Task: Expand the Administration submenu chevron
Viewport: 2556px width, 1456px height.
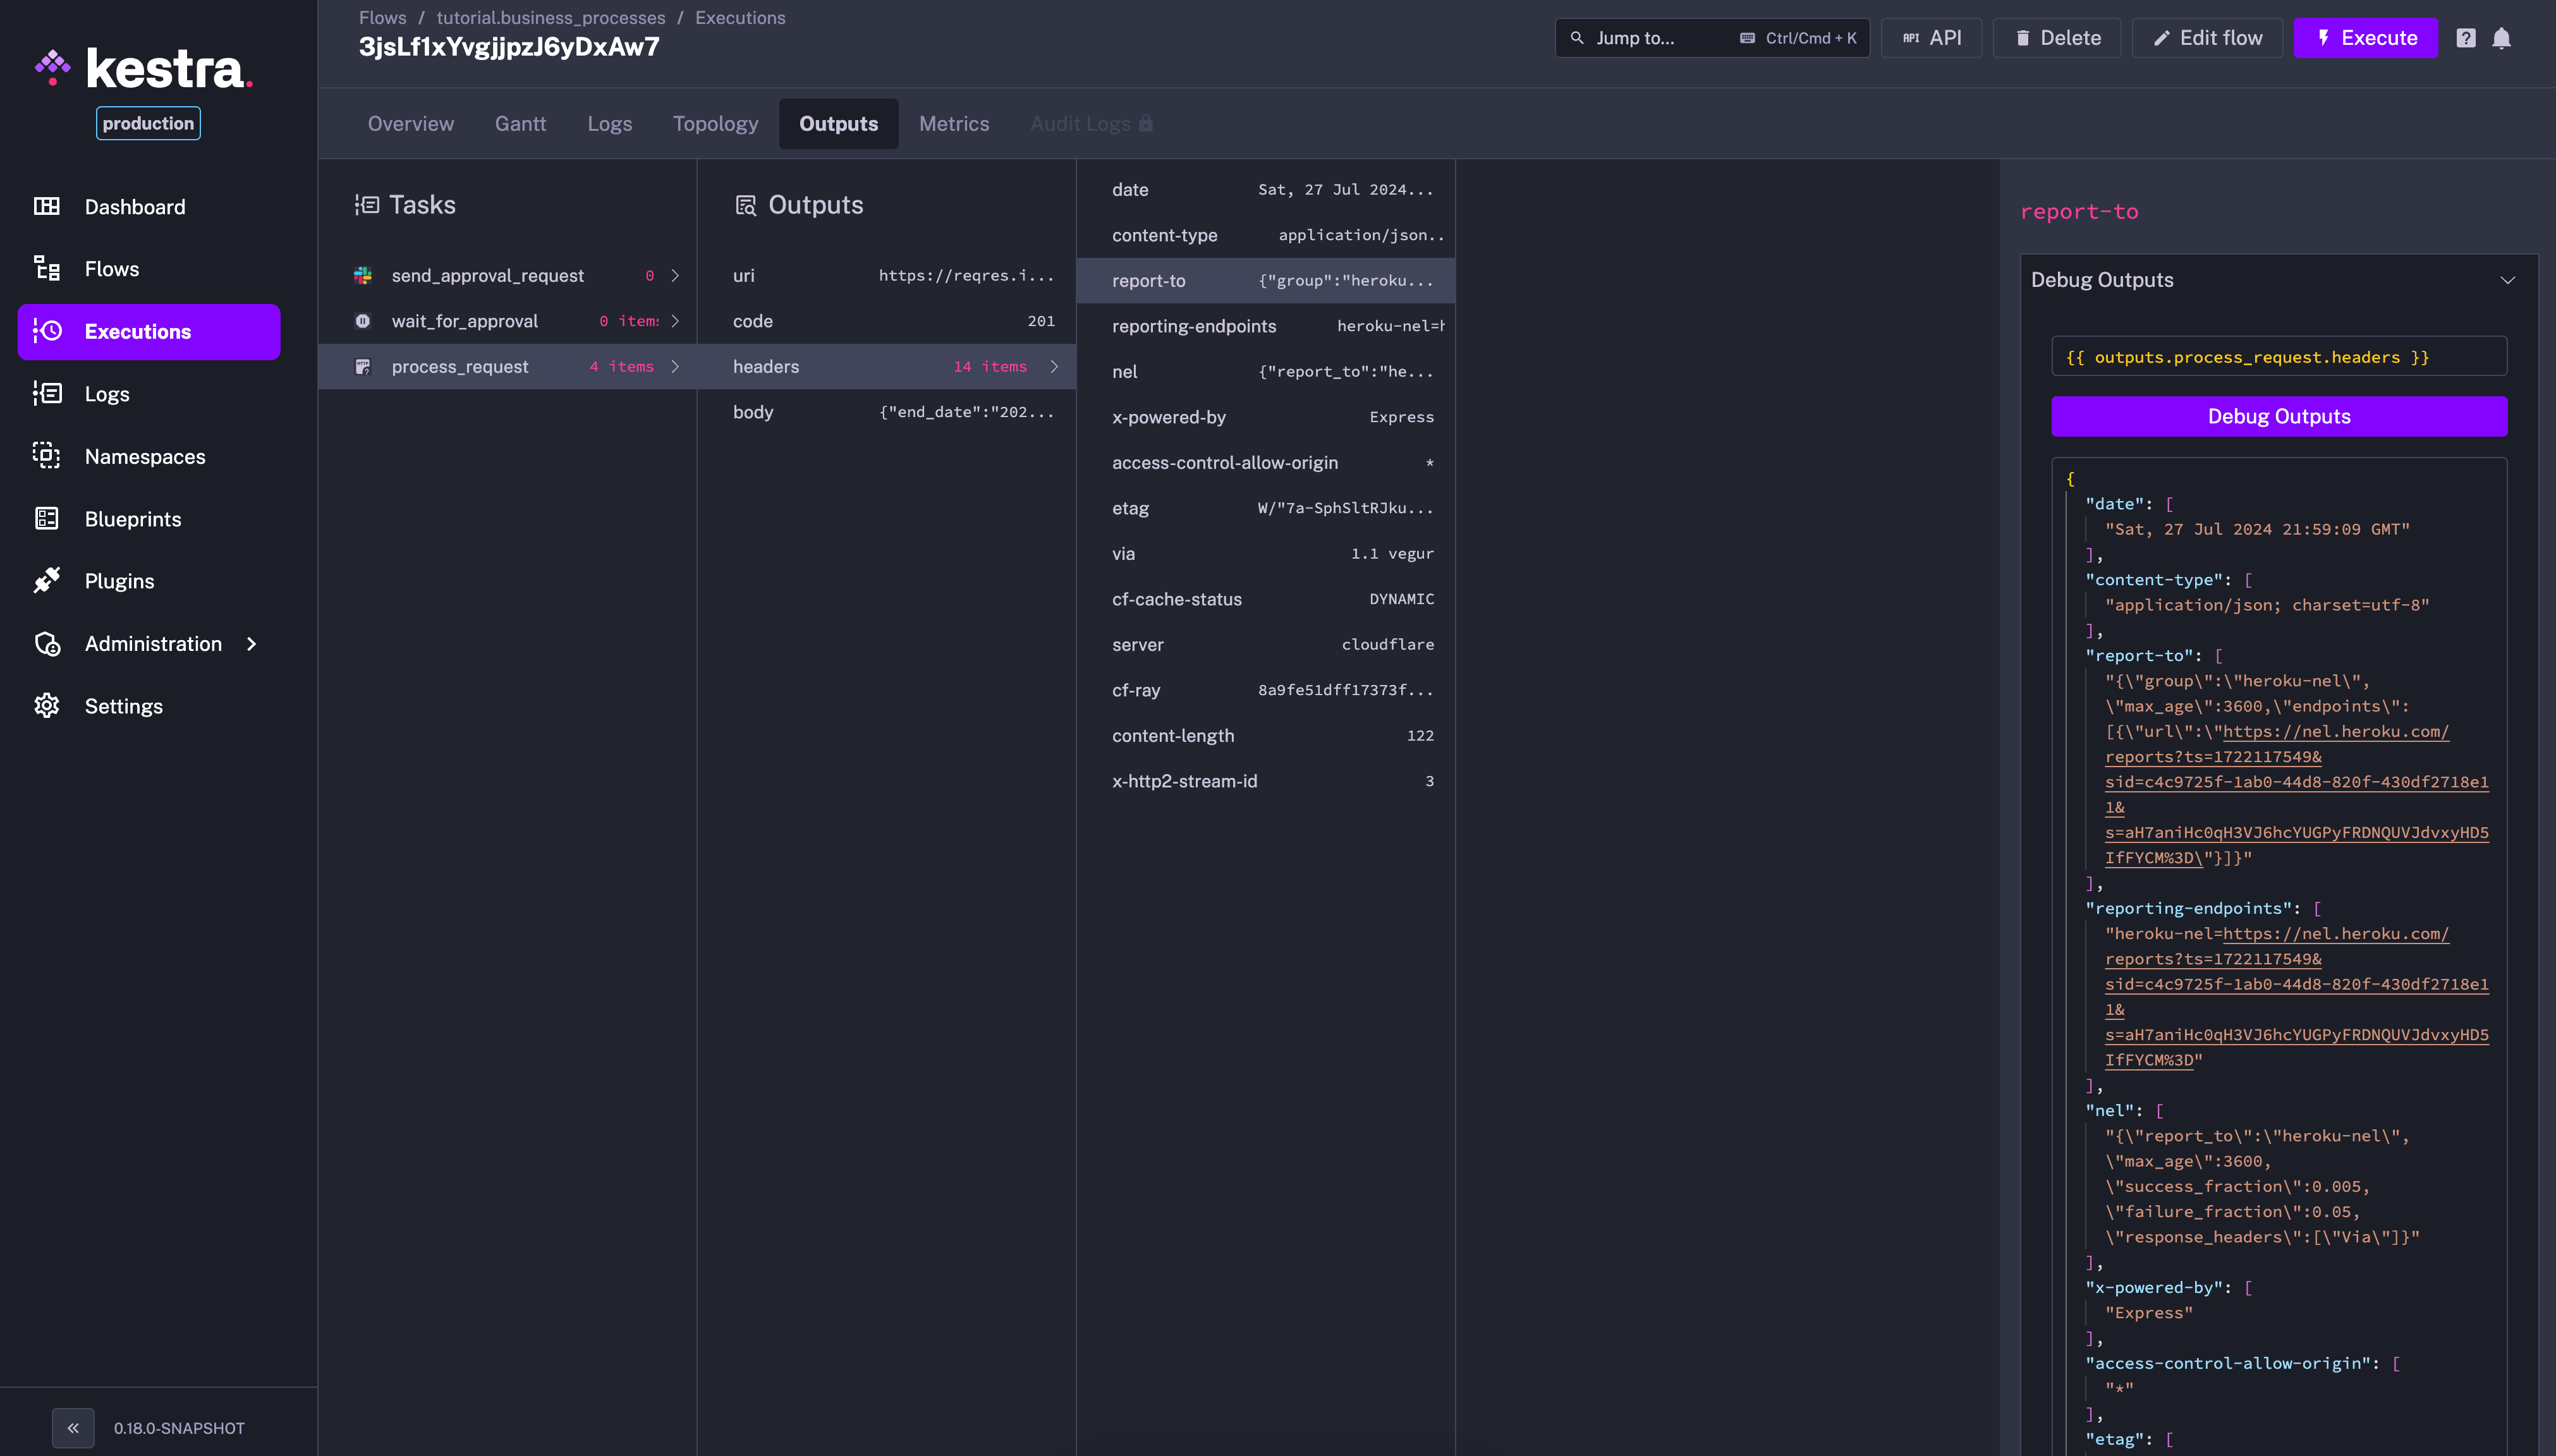Action: (x=252, y=643)
